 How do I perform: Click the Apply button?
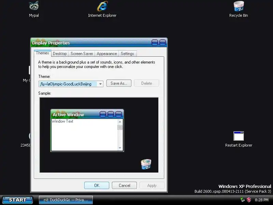pyautogui.click(x=152, y=185)
